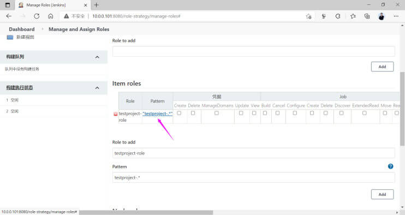Click the browser address bar URL

[x=136, y=16]
